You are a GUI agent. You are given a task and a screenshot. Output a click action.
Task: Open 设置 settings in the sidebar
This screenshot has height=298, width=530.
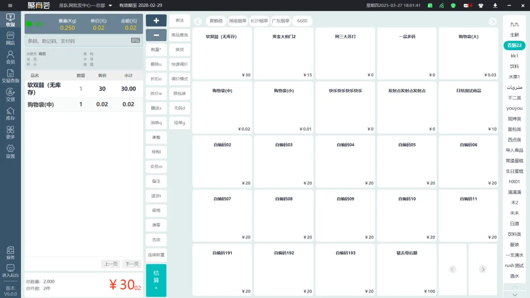tap(10, 151)
